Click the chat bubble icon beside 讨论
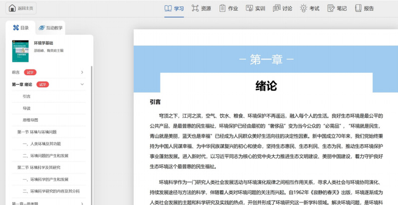398x205 pixels. pyautogui.click(x=276, y=8)
